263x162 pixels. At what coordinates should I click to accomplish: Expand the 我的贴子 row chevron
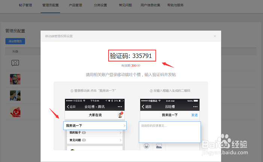(x=121, y=133)
